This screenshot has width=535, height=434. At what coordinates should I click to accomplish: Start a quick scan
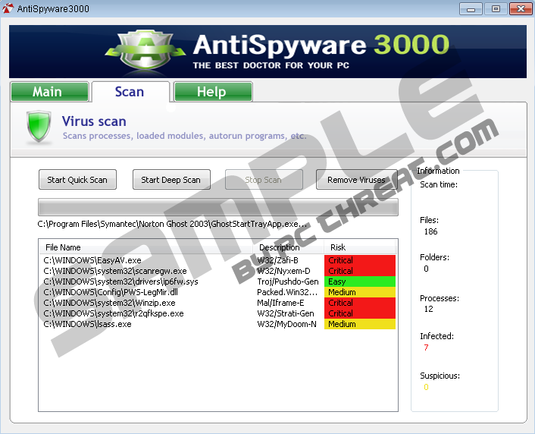pos(77,179)
